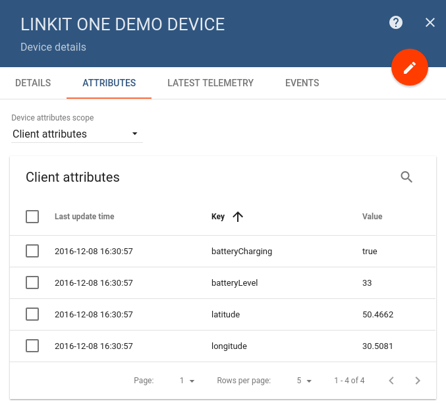Open the Device attributes scope dropdown
The height and width of the screenshot is (403, 446).
(77, 134)
